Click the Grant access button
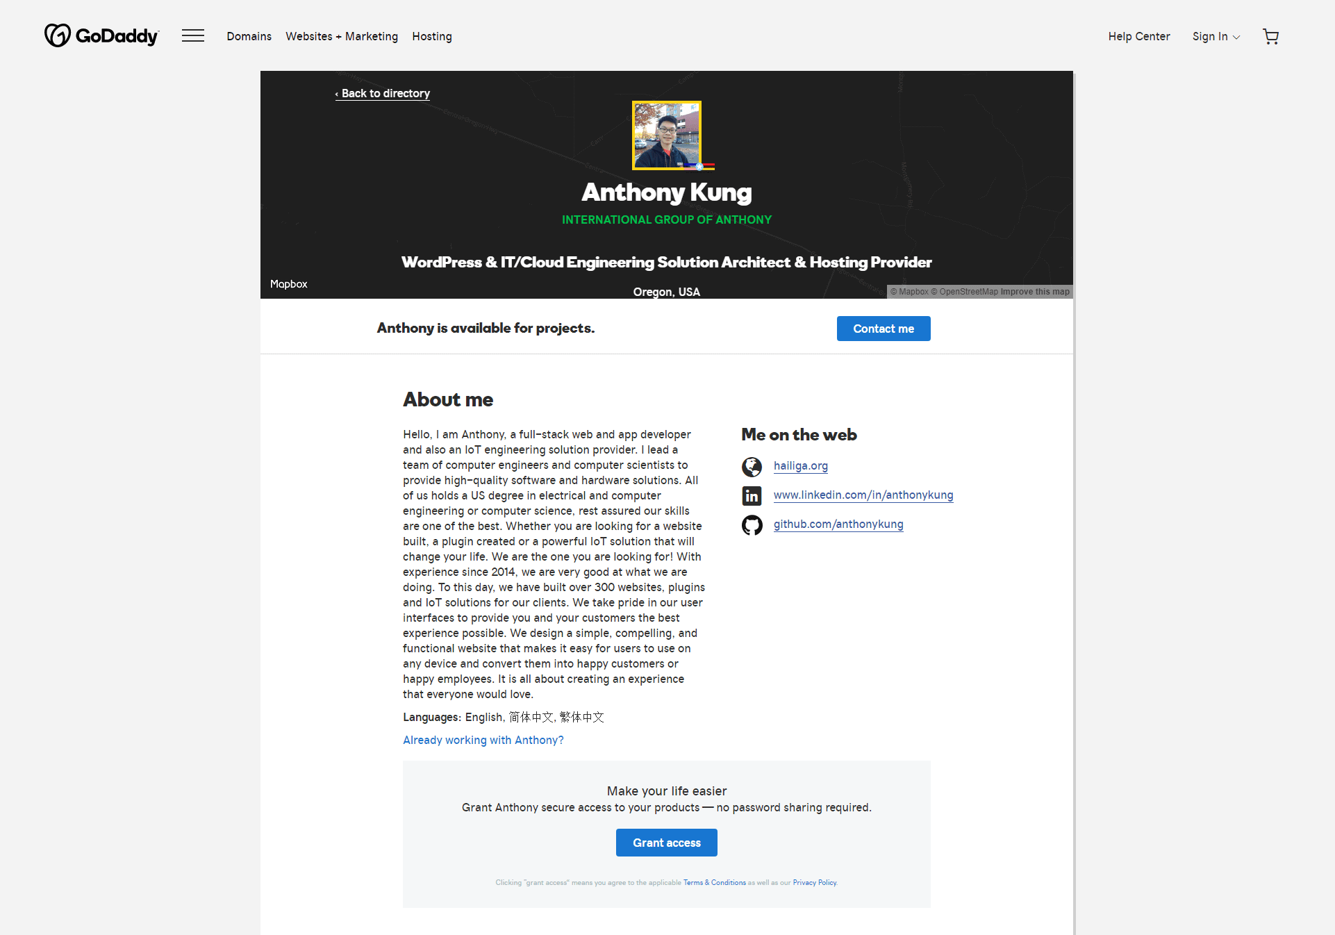1335x935 pixels. [x=666, y=843]
